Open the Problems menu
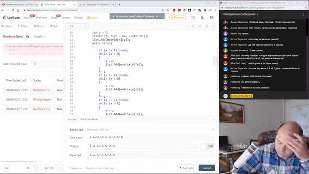 (42, 17)
